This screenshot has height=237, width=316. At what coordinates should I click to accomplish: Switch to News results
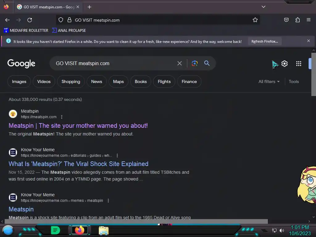tap(97, 81)
